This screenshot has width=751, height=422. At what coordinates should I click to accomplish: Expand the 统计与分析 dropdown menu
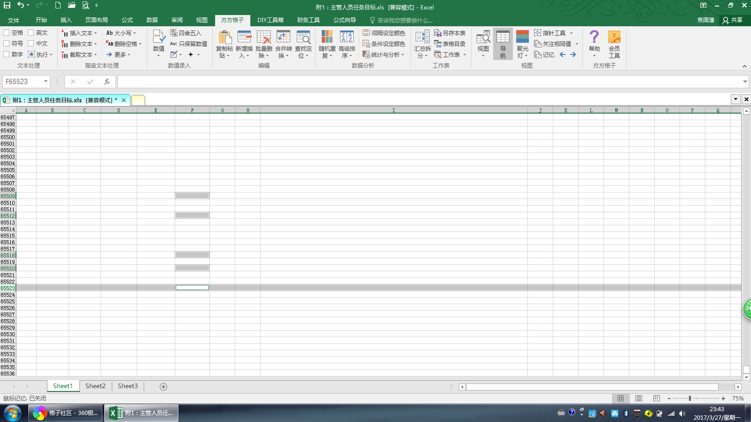pos(403,55)
